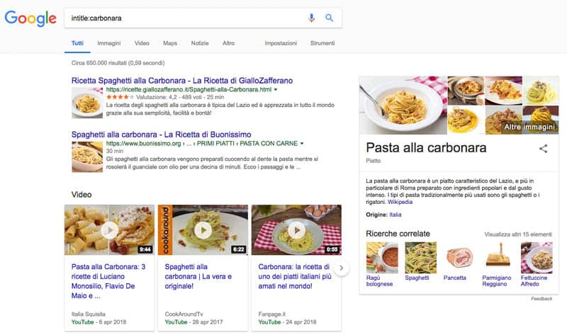The image size is (567, 335).
Task: Click the 'Pasta alla carbonara' panel title
Action: 426,147
